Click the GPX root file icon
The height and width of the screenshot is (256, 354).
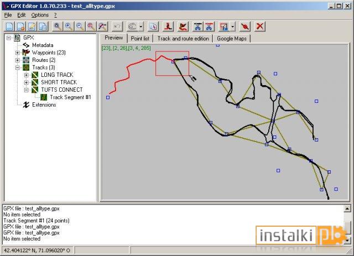click(17, 38)
